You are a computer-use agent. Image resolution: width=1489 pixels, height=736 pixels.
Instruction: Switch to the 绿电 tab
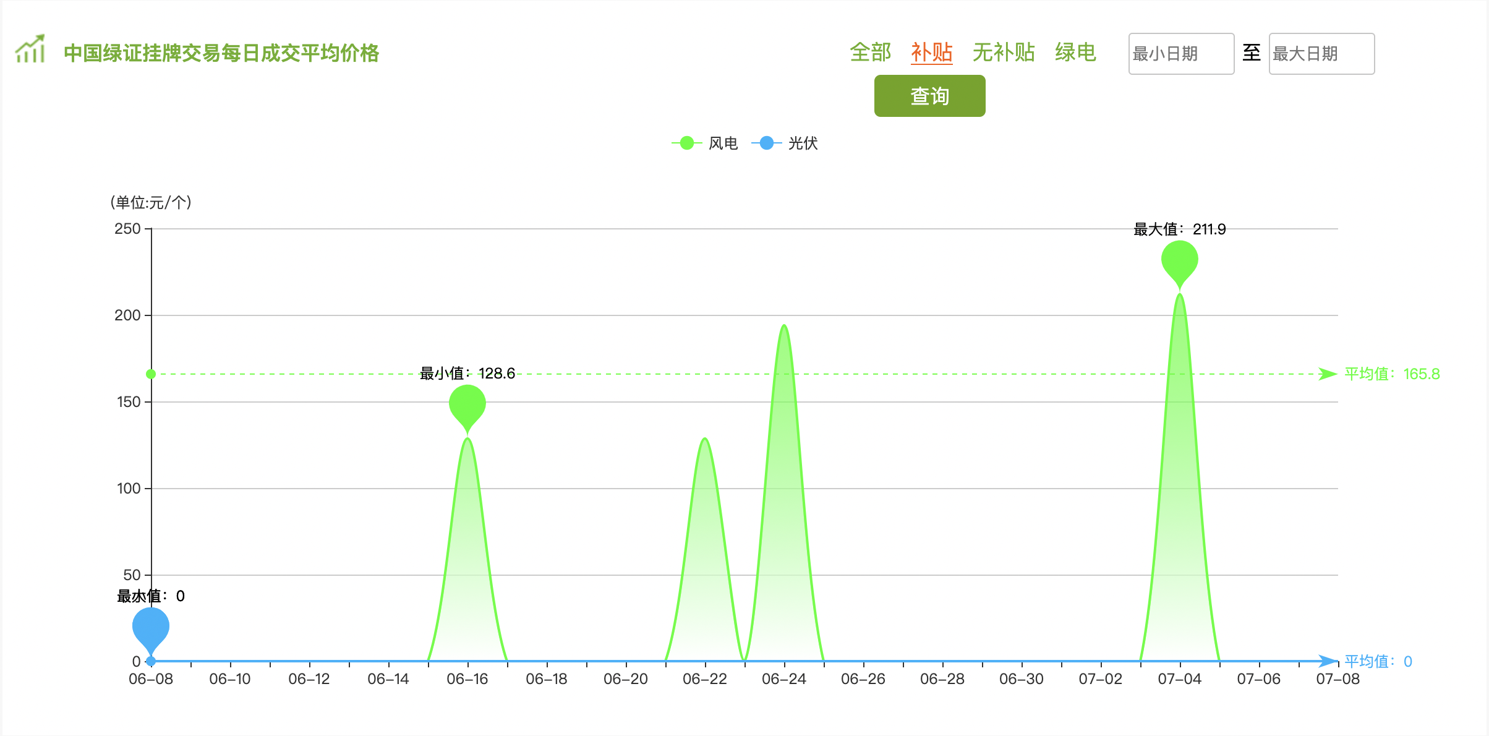tap(1075, 53)
